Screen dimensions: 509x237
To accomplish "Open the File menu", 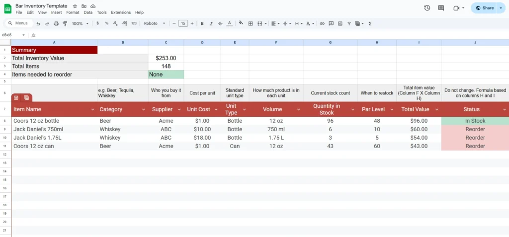I will (19, 12).
